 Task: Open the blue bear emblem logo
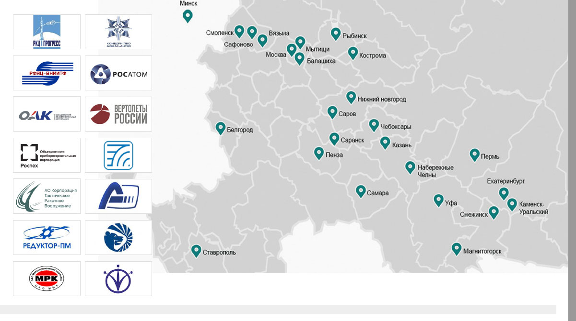click(x=118, y=237)
